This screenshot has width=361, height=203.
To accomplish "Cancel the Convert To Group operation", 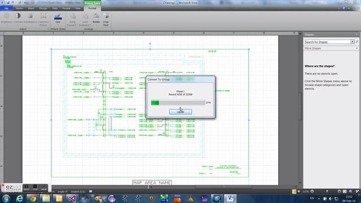I will click(x=180, y=112).
